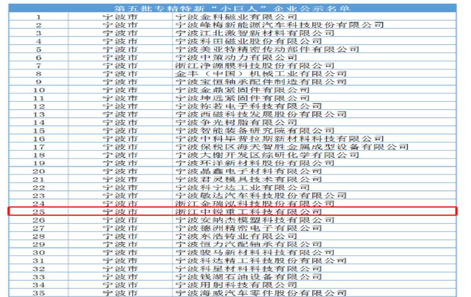The height and width of the screenshot is (297, 471).
Task: Click the title 第五批专精特新"小巨人"企业公示名单
Action: coord(232,8)
